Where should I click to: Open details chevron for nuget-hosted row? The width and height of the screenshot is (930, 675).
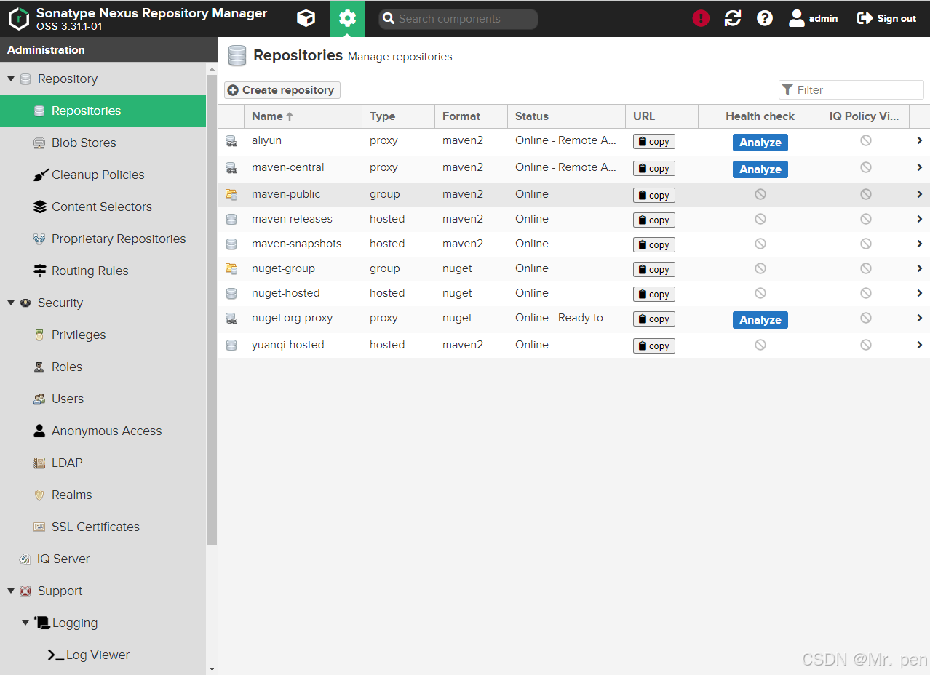(x=920, y=293)
